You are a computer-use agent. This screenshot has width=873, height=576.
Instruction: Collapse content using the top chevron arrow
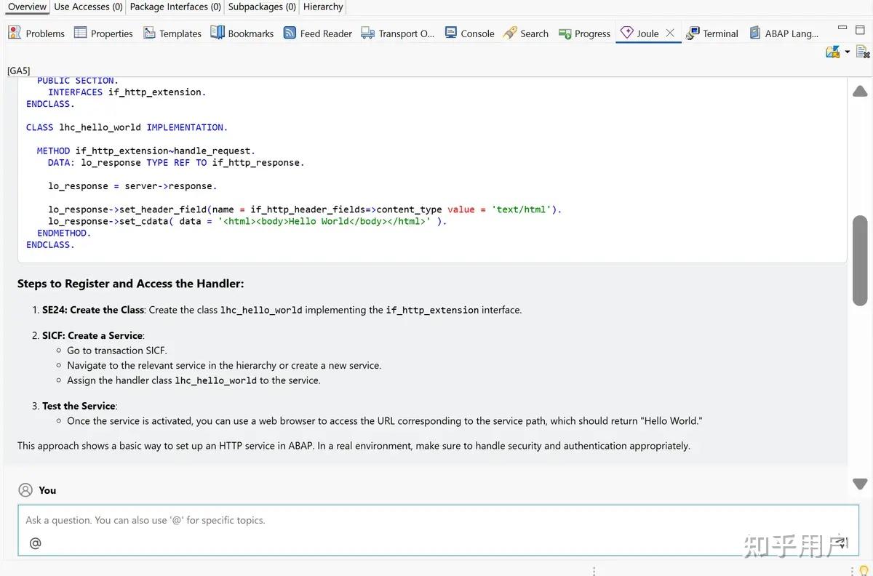(860, 90)
